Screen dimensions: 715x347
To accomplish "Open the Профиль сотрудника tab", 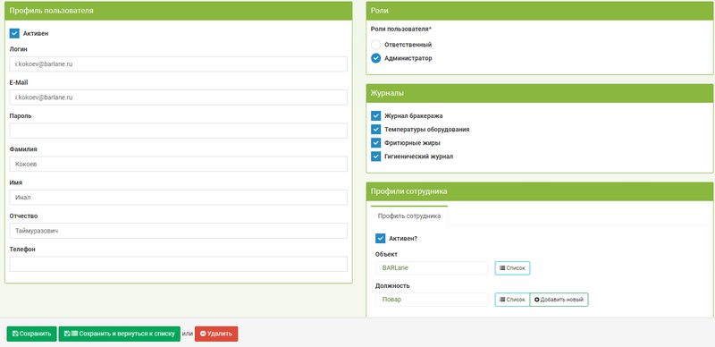I will [409, 216].
